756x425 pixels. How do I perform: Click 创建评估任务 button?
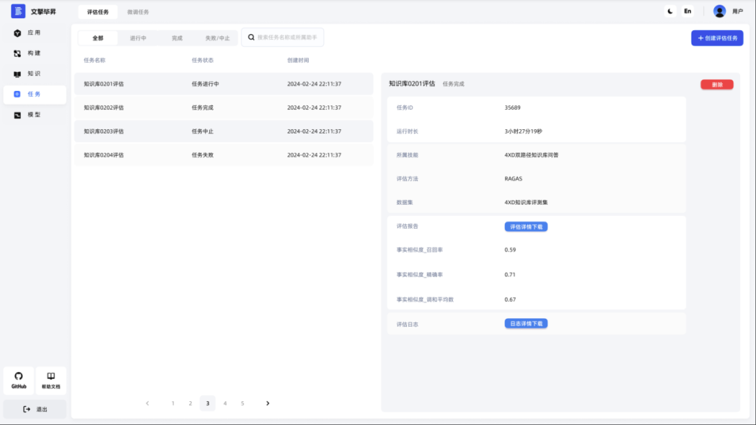tap(717, 38)
